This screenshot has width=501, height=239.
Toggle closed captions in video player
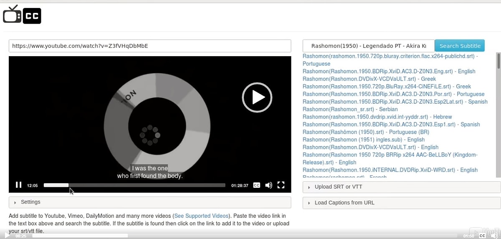click(257, 185)
